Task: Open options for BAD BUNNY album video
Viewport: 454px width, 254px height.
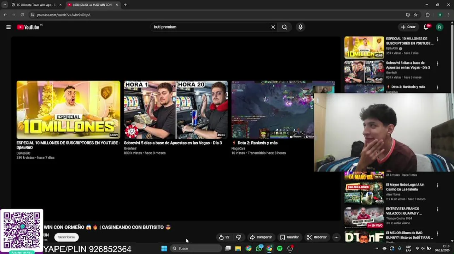Action: (437, 234)
